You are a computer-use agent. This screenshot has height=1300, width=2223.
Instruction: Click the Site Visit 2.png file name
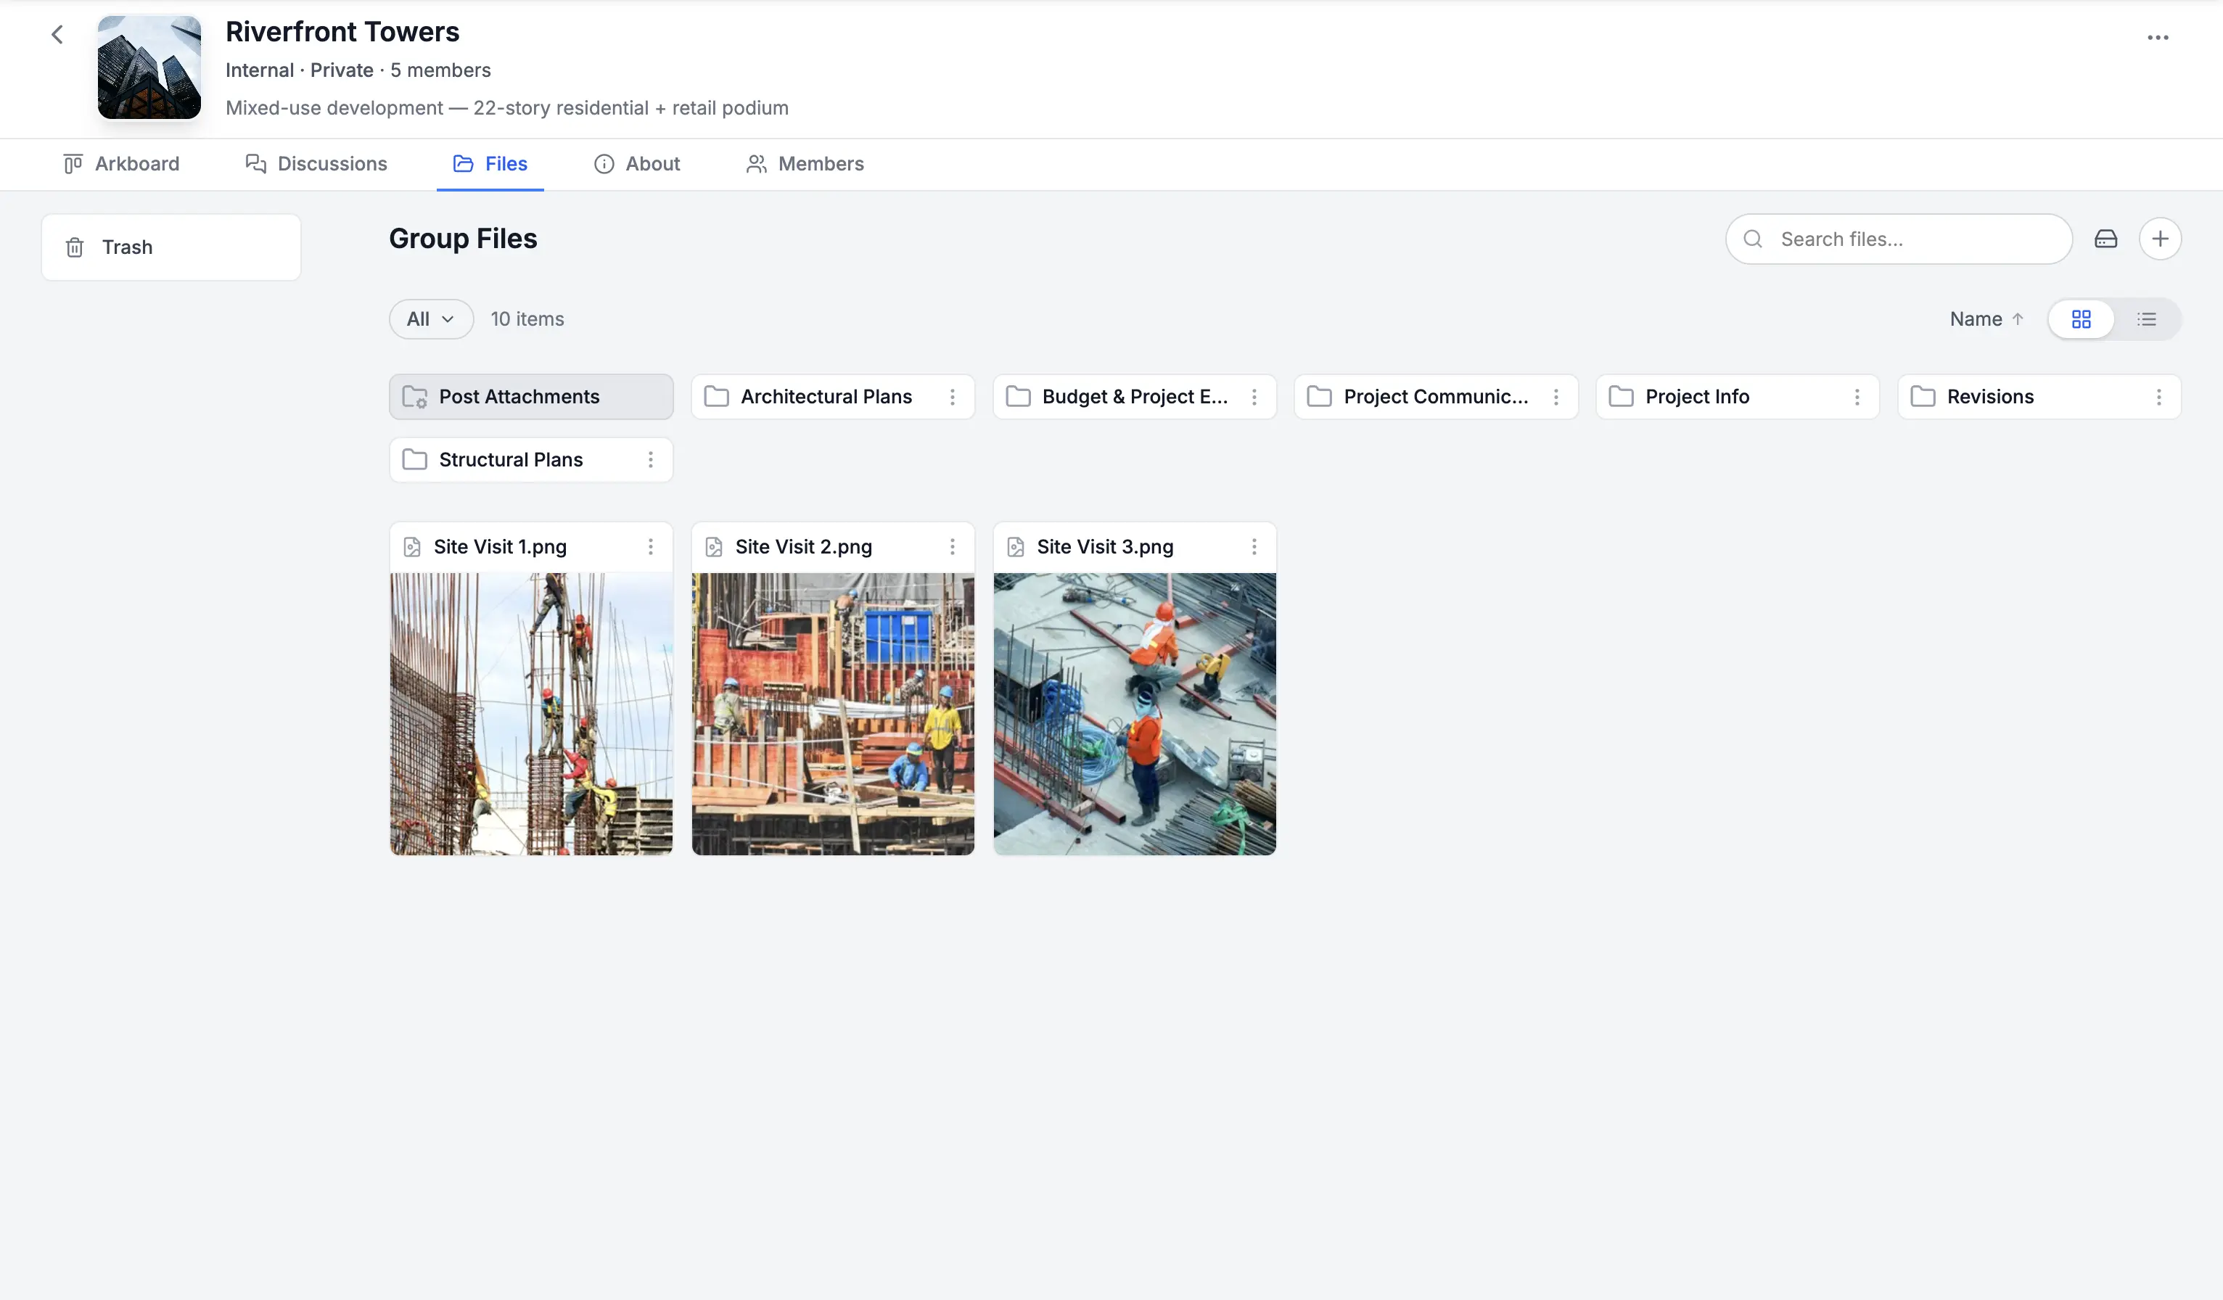(x=804, y=547)
